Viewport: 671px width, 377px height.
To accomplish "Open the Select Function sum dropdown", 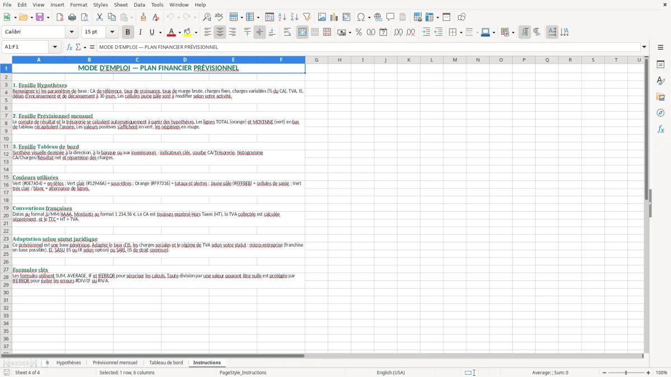I will tap(84, 47).
